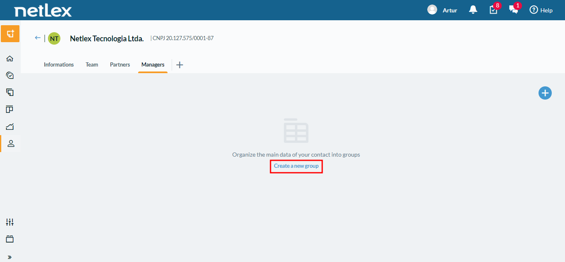Click the orange new item button in sidebar
Image resolution: width=565 pixels, height=262 pixels.
coord(10,33)
